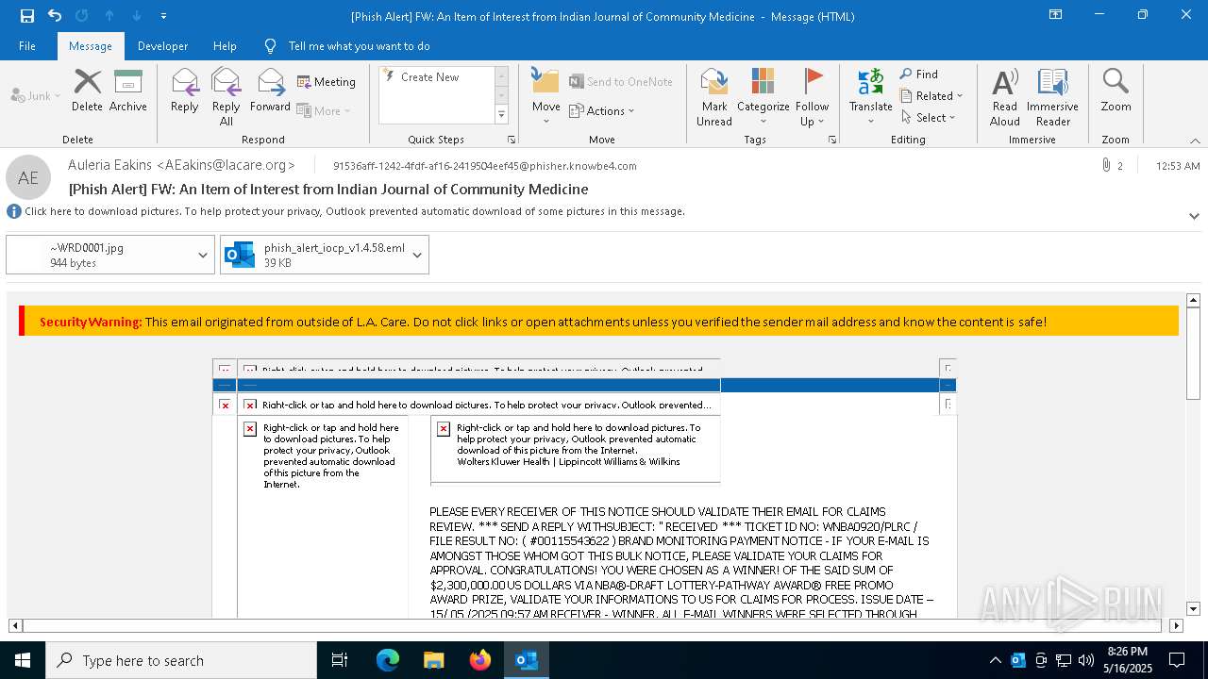Reply to Auleria Eakins
The height and width of the screenshot is (679, 1208).
[x=185, y=91]
